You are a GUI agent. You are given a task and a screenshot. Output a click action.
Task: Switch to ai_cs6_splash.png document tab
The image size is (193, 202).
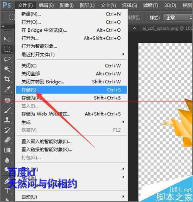pyautogui.click(x=167, y=28)
